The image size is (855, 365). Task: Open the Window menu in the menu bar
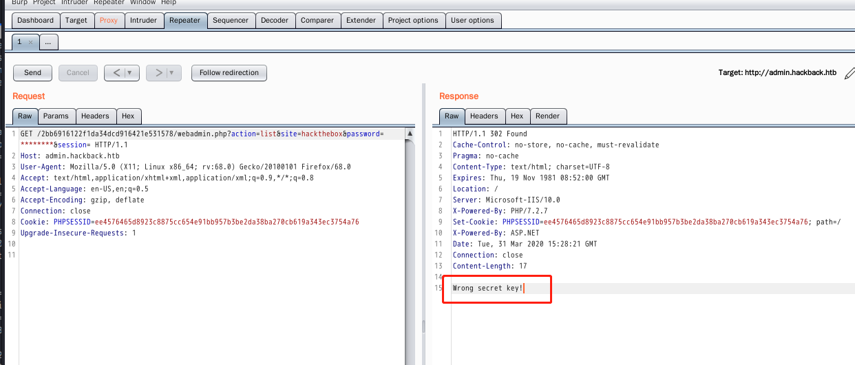142,3
